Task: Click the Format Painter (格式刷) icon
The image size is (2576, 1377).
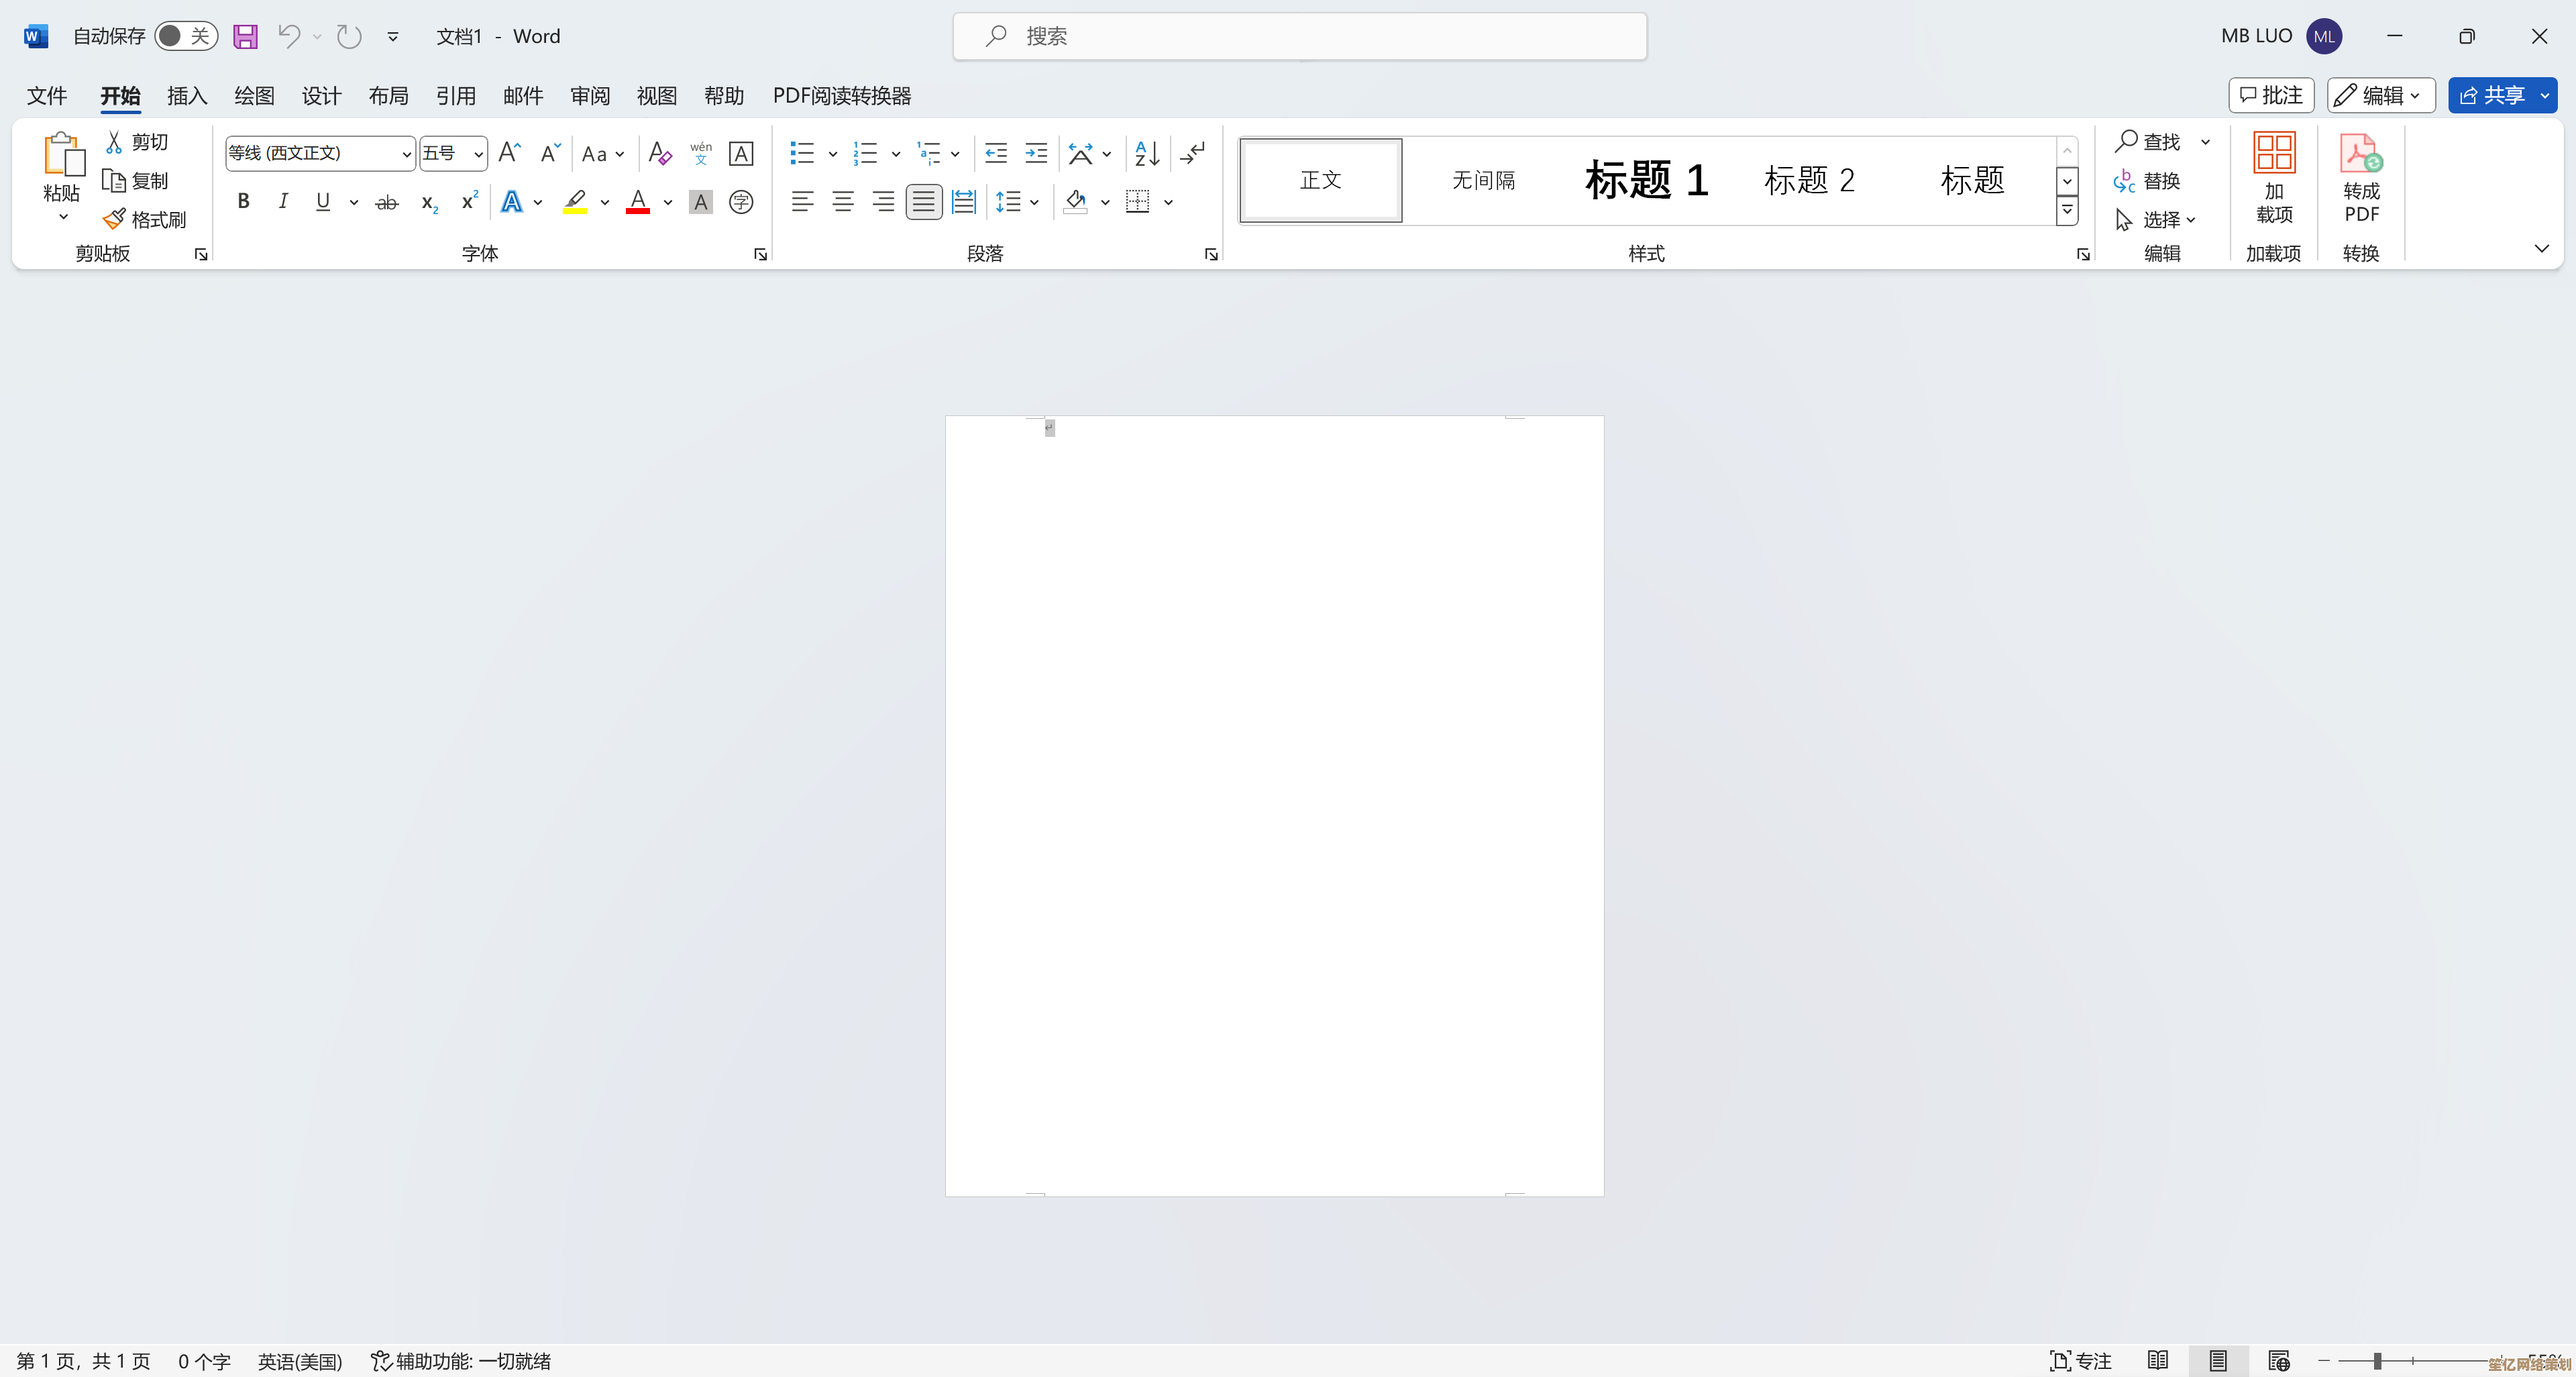Action: [x=114, y=219]
